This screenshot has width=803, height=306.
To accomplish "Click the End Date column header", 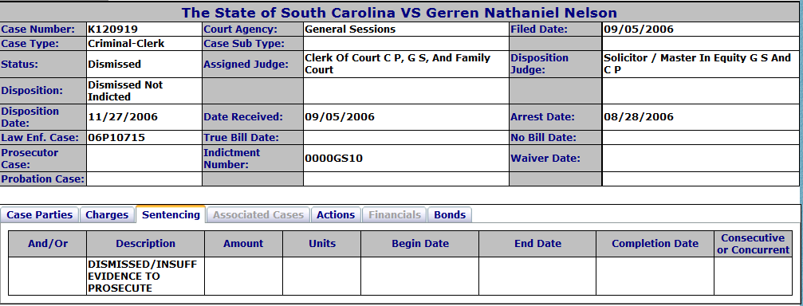I will pos(537,244).
